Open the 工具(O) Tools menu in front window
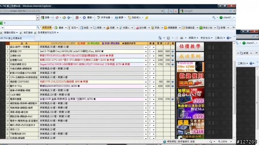This screenshot has height=145, width=259. click(x=220, y=38)
